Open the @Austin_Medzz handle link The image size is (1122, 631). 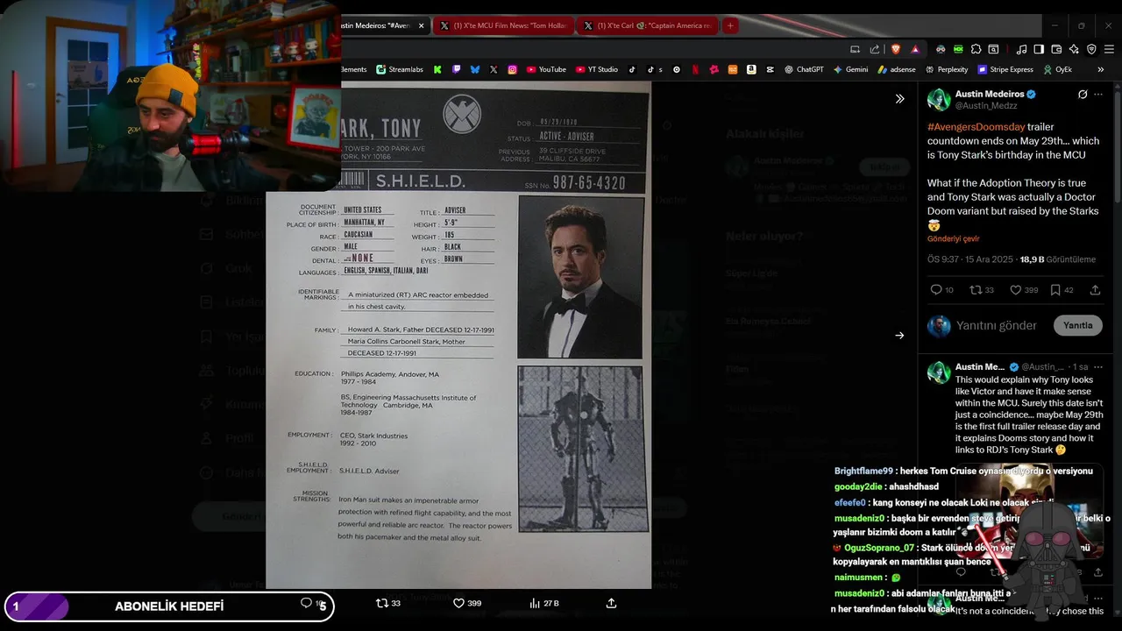(x=986, y=105)
